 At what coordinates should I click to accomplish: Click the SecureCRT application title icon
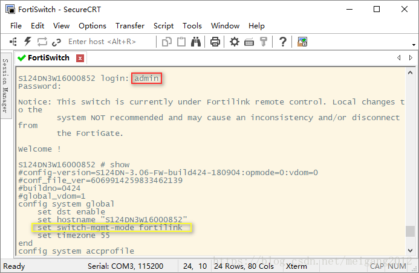point(10,9)
